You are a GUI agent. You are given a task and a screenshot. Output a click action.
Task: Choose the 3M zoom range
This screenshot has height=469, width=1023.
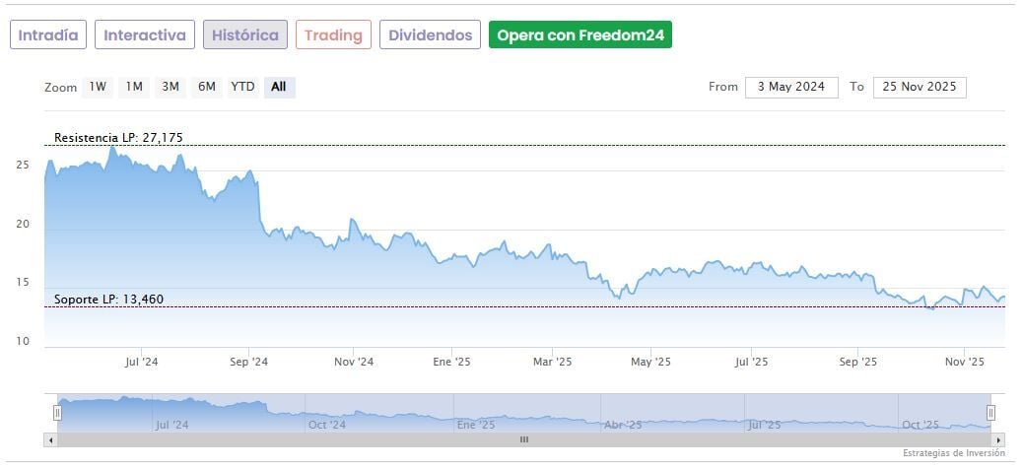click(x=170, y=87)
